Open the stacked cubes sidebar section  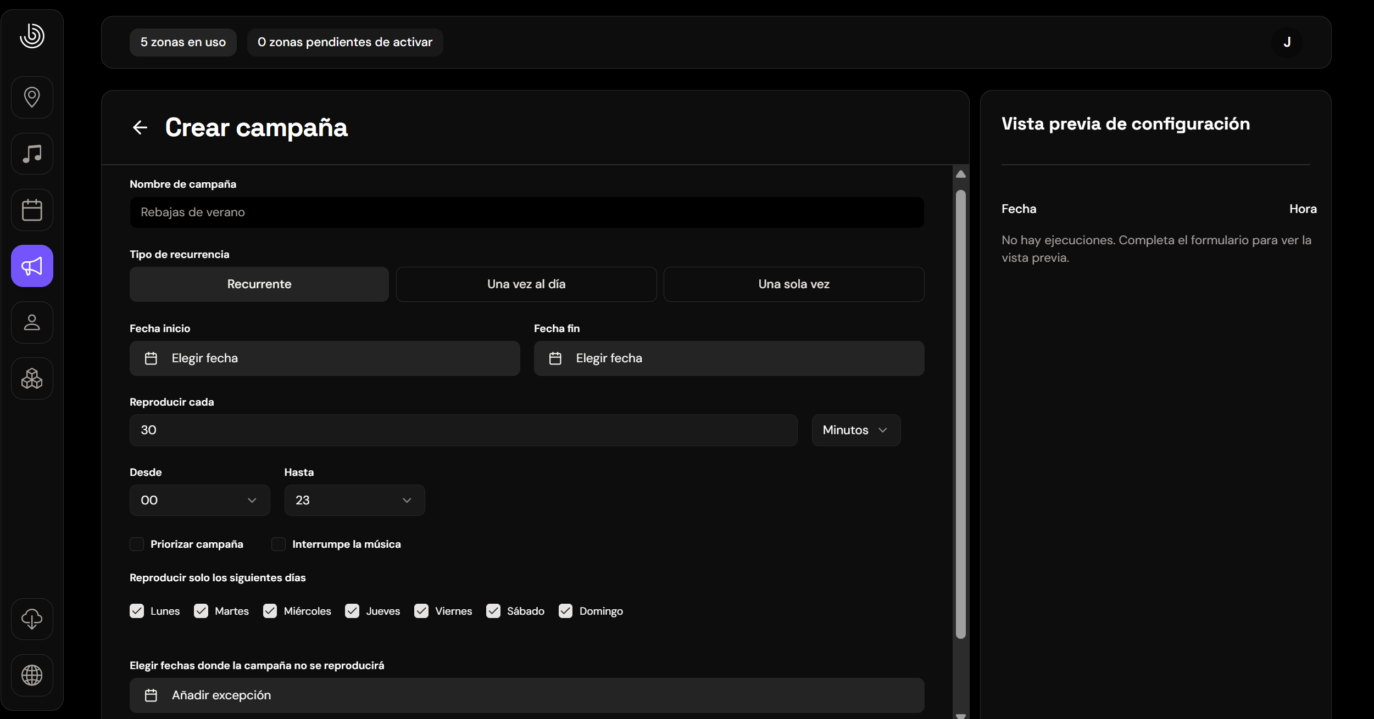coord(32,379)
